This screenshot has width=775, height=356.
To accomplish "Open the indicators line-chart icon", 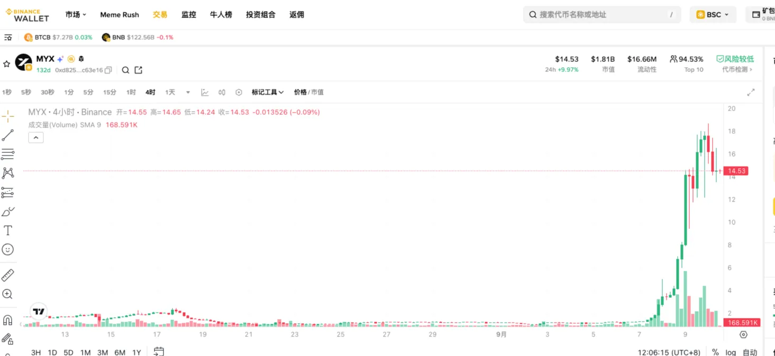I will pyautogui.click(x=205, y=92).
